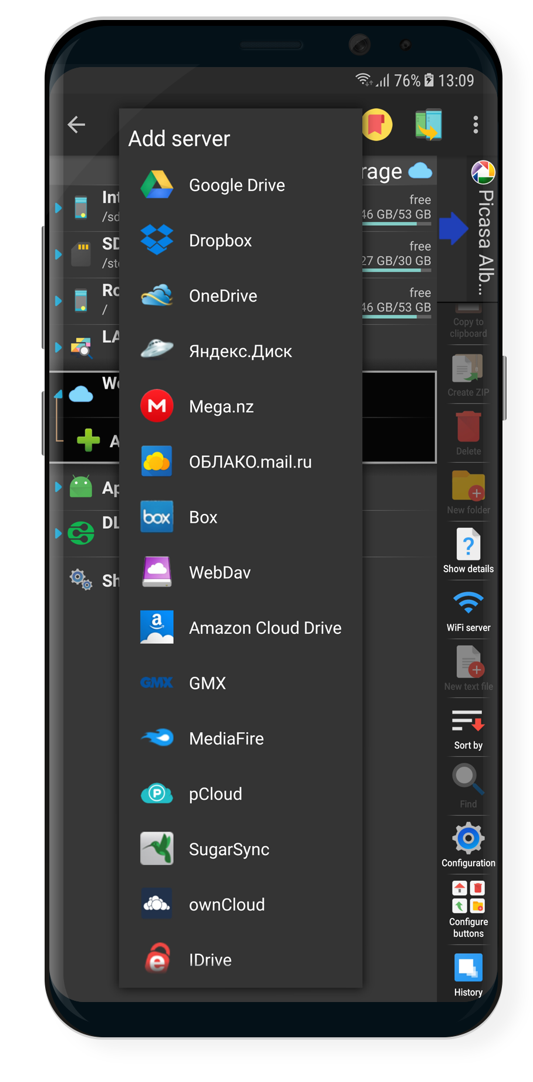This screenshot has width=533, height=1082.
Task: Go back with the top-left arrow
Action: tap(76, 125)
